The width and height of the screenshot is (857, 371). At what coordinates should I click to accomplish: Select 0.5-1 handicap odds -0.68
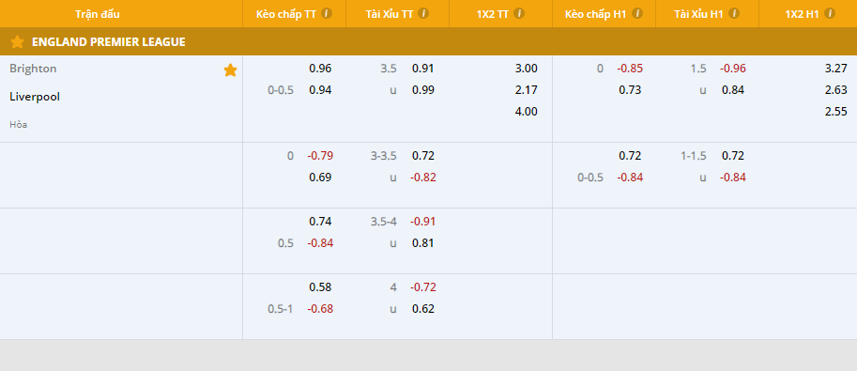(320, 309)
